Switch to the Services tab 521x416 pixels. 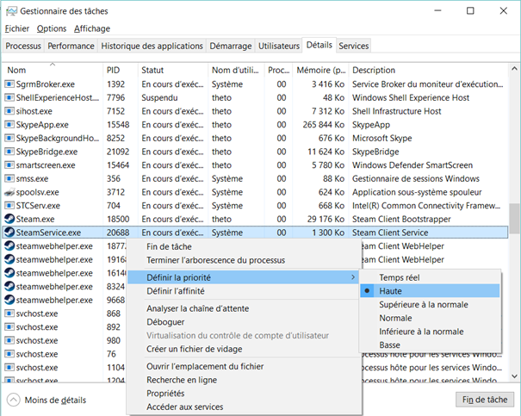tap(354, 46)
